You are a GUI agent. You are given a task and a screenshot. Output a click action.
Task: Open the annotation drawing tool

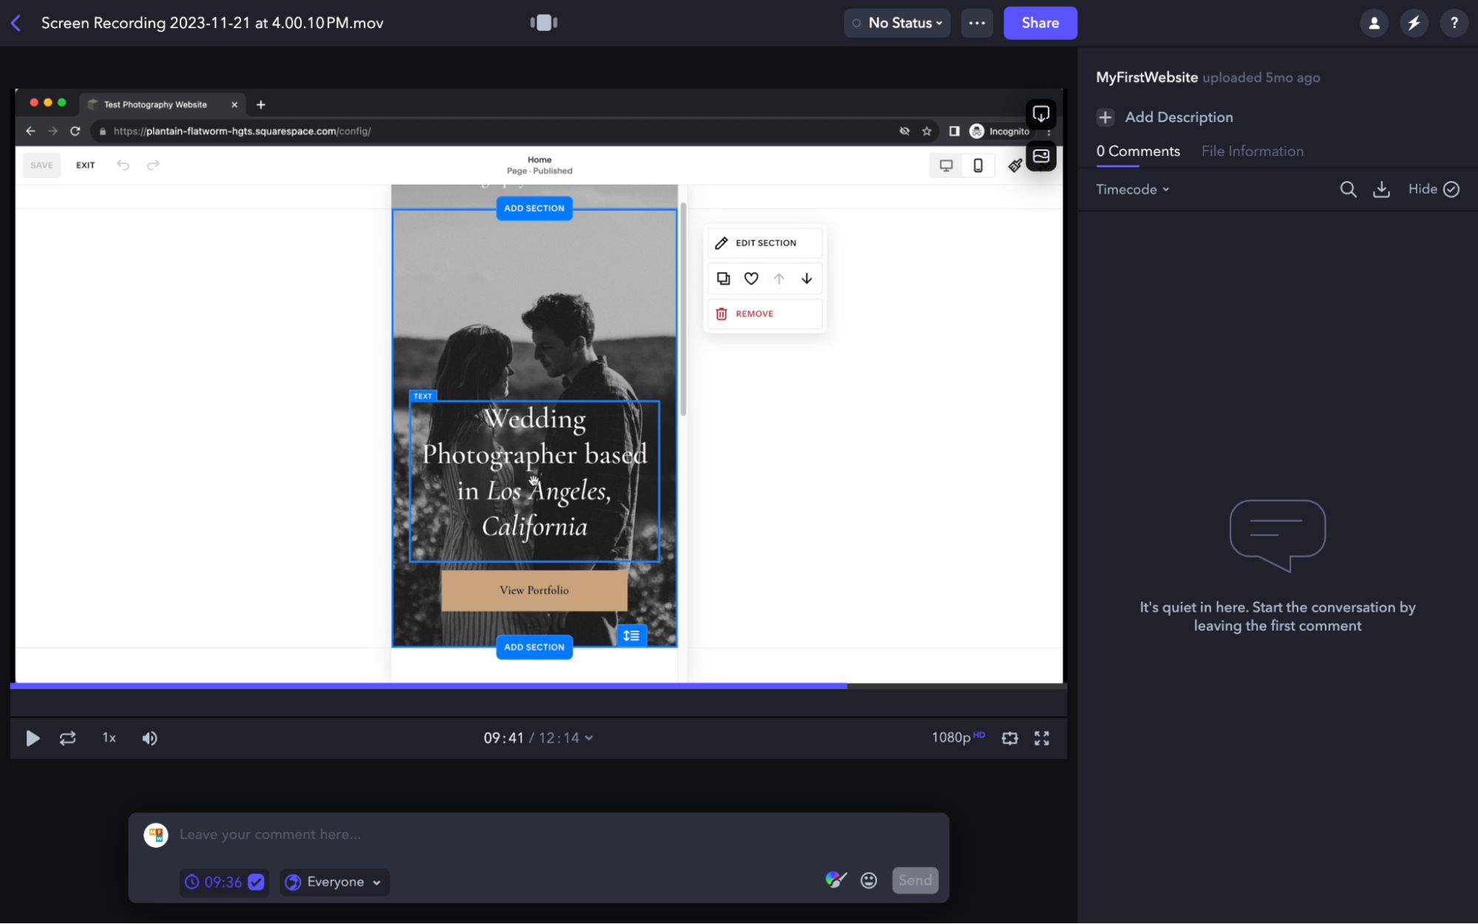point(835,880)
